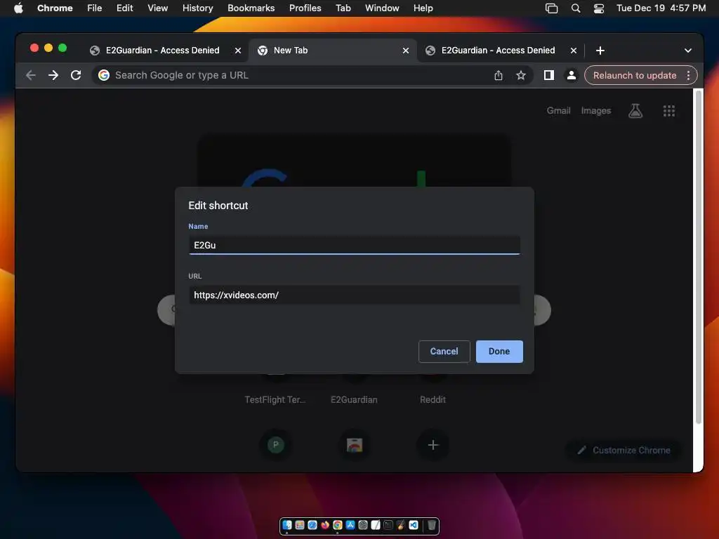Open the Stage Manager icon in menu bar
Viewport: 719px width, 539px height.
click(x=552, y=8)
